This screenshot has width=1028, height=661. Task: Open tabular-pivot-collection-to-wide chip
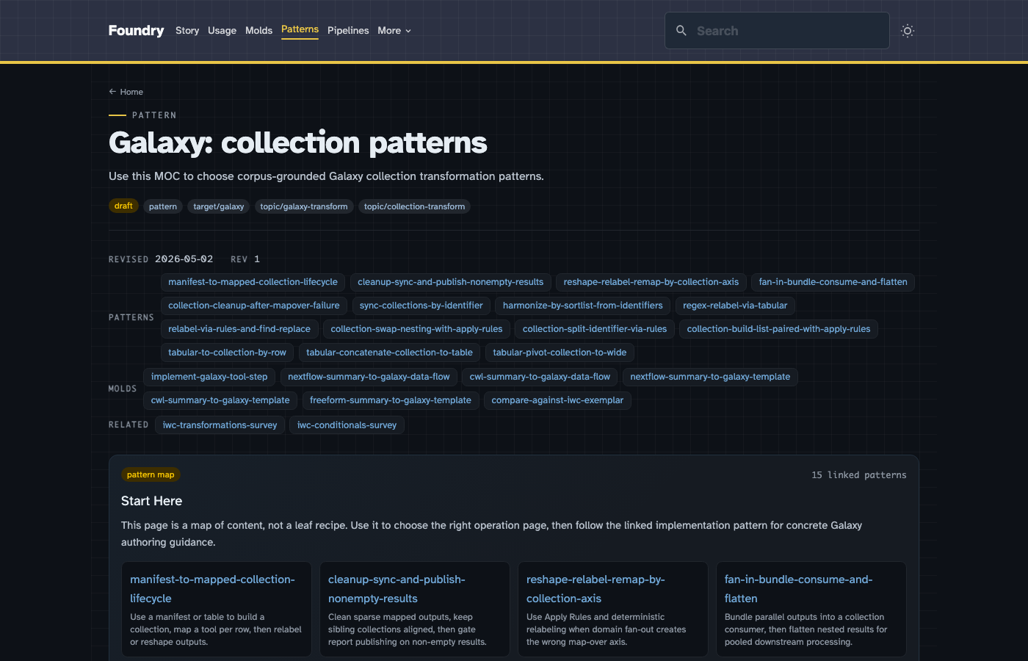(x=560, y=353)
